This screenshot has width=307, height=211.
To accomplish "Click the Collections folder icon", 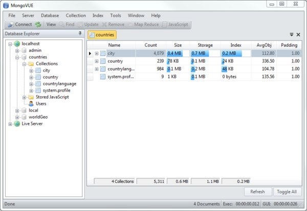I will click(31, 64).
